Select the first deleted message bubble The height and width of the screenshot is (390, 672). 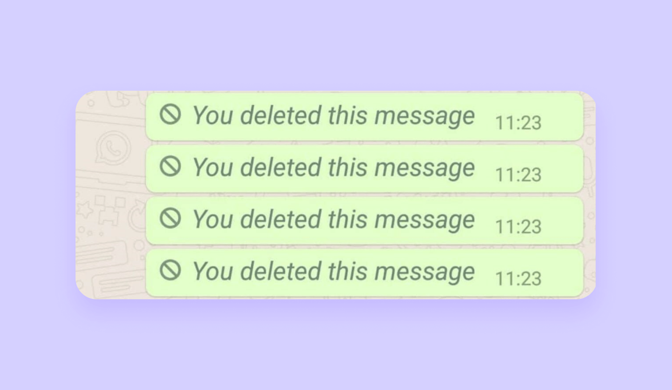[x=365, y=117]
